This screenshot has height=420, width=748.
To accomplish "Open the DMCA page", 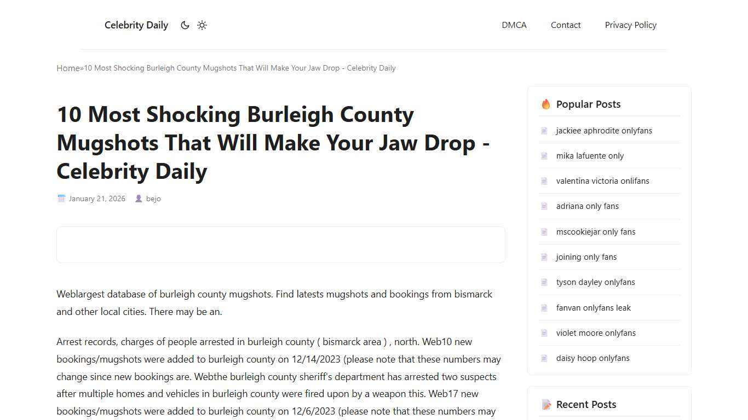I will tap(514, 25).
